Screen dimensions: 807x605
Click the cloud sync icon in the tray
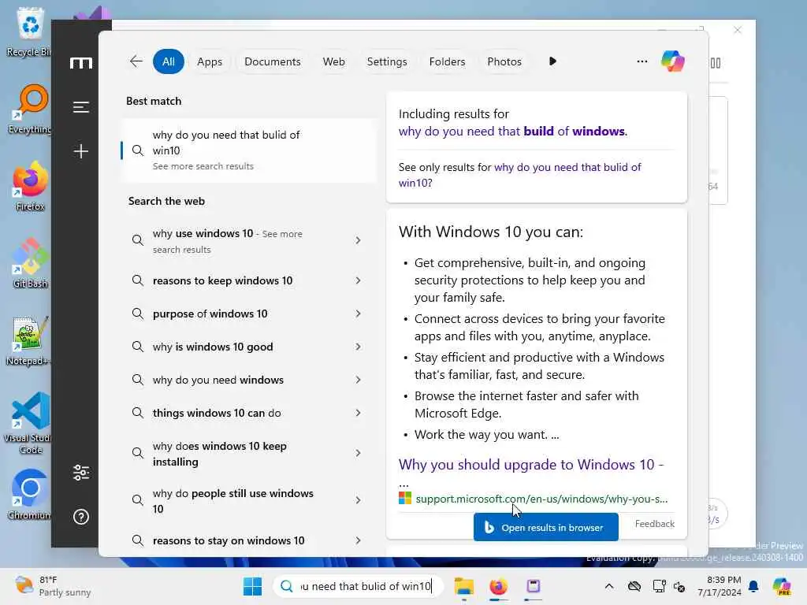point(634,586)
